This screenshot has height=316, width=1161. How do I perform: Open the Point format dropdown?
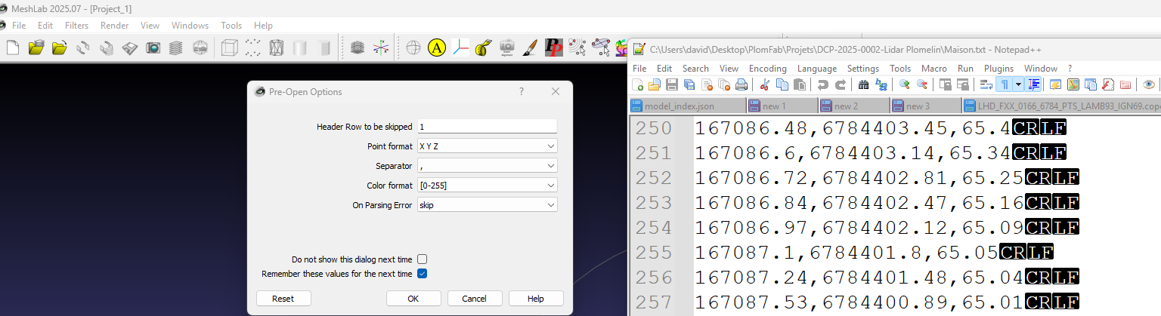point(487,146)
